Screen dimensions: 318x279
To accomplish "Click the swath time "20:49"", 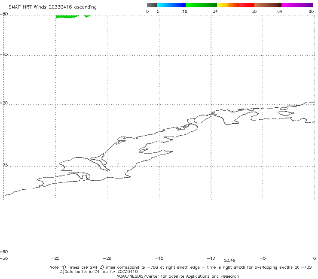I will pos(229,261).
